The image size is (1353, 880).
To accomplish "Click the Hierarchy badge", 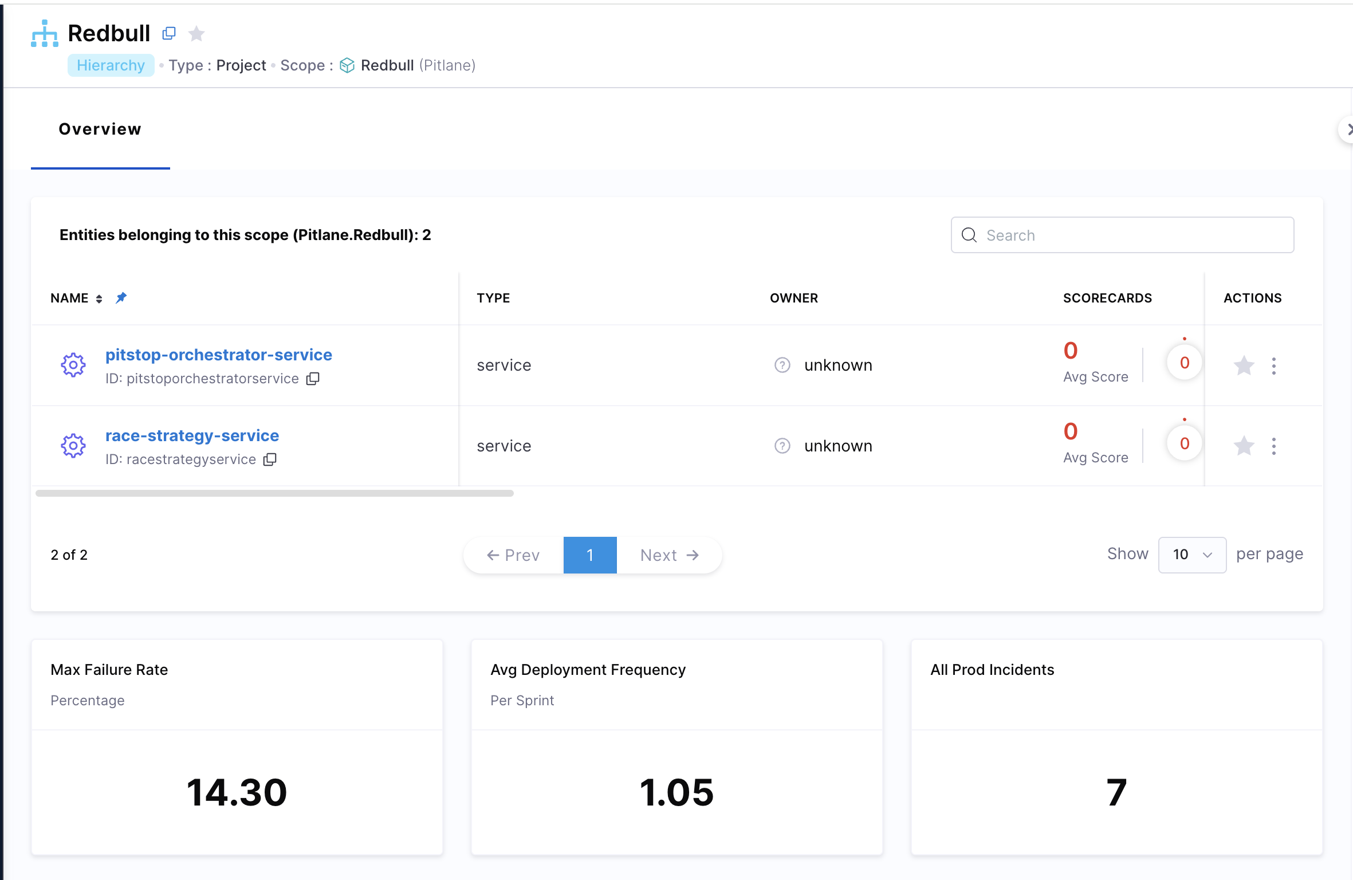I will [x=111, y=65].
